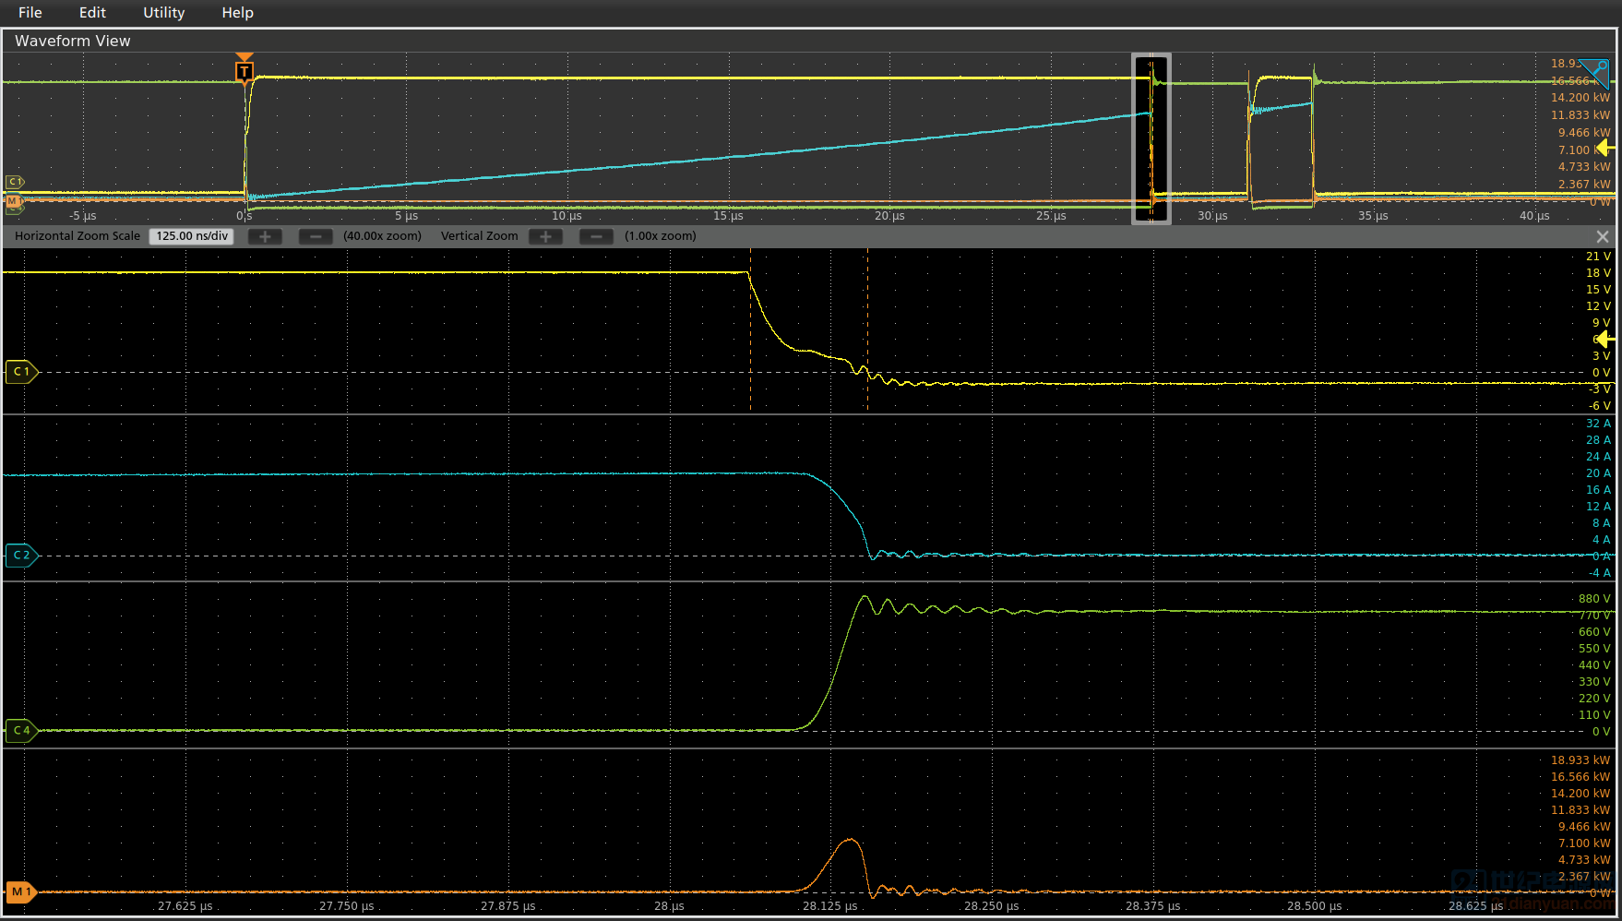Click the 32 A scale label

click(1598, 424)
